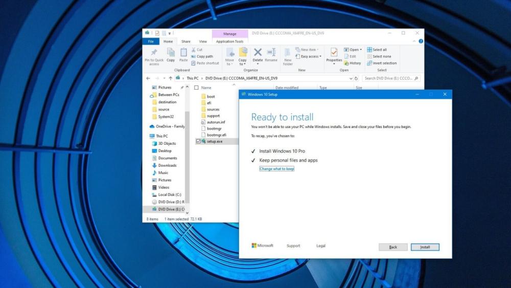Click Cut in the Clipboard group
The width and height of the screenshot is (511, 288).
tap(197, 50)
